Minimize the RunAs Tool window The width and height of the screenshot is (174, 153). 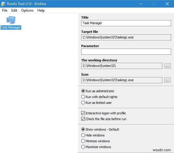coord(141,4)
